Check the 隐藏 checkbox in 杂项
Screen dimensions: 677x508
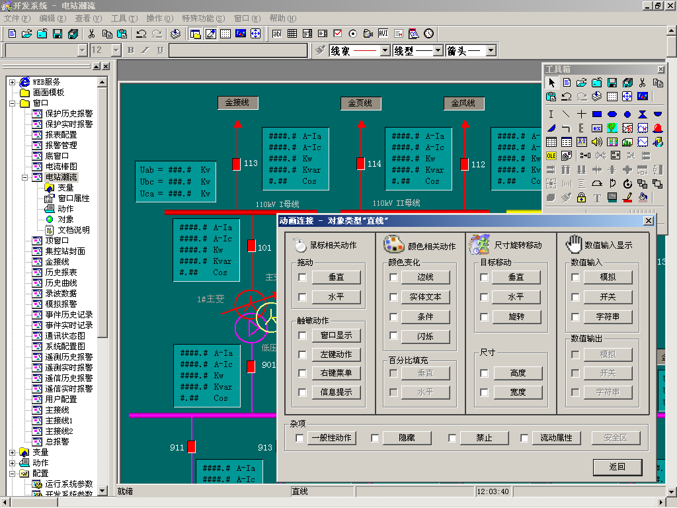click(375, 438)
